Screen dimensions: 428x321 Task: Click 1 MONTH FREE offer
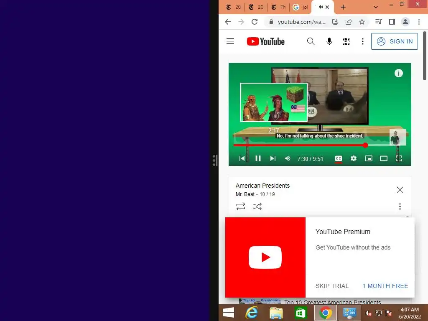point(385,286)
